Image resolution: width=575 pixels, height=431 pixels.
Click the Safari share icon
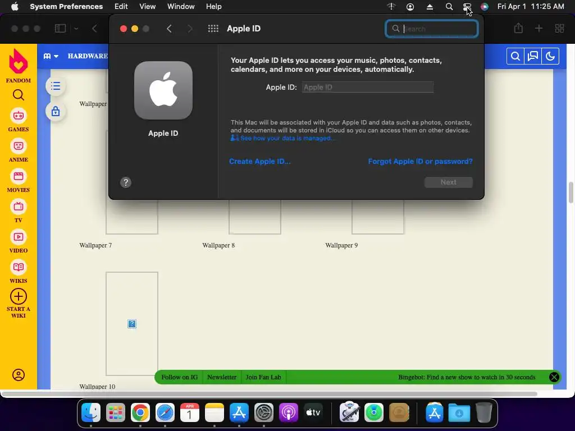[518, 28]
